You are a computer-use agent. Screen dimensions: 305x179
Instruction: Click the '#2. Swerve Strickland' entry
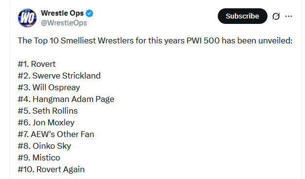59,76
